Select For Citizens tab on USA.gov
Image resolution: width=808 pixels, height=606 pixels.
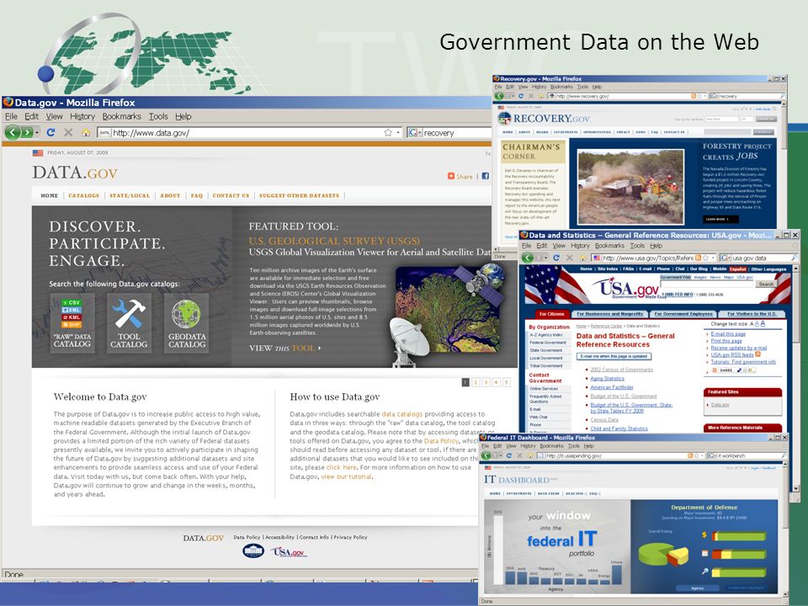(x=552, y=313)
